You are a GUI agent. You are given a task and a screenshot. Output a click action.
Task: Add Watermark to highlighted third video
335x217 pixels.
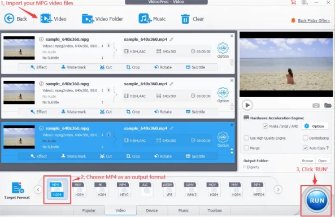tap(73, 157)
